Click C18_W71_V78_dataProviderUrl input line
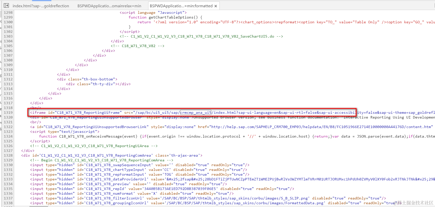Screen dimensions: 435x207 pos(232,179)
